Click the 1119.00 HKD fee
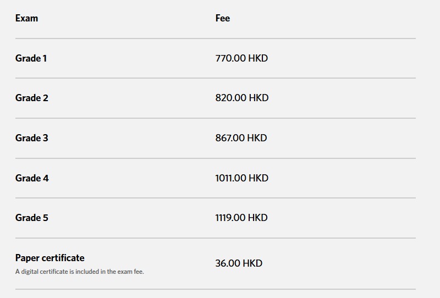 [x=241, y=218]
